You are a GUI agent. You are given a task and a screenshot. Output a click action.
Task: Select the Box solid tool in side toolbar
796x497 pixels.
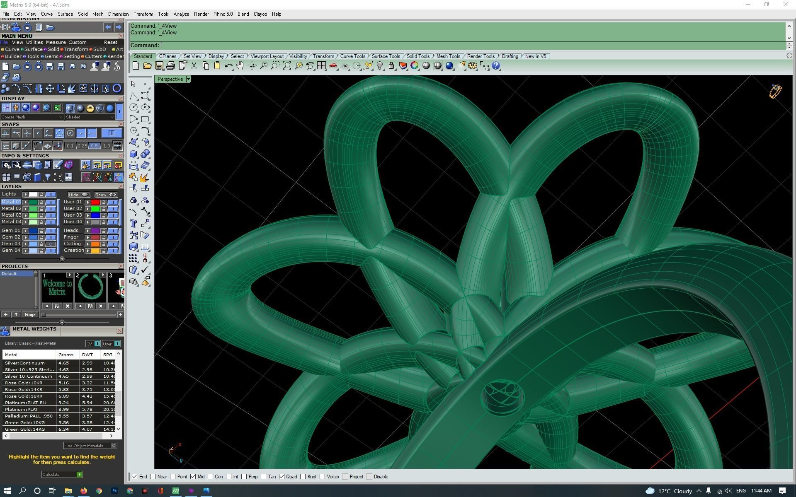click(133, 154)
